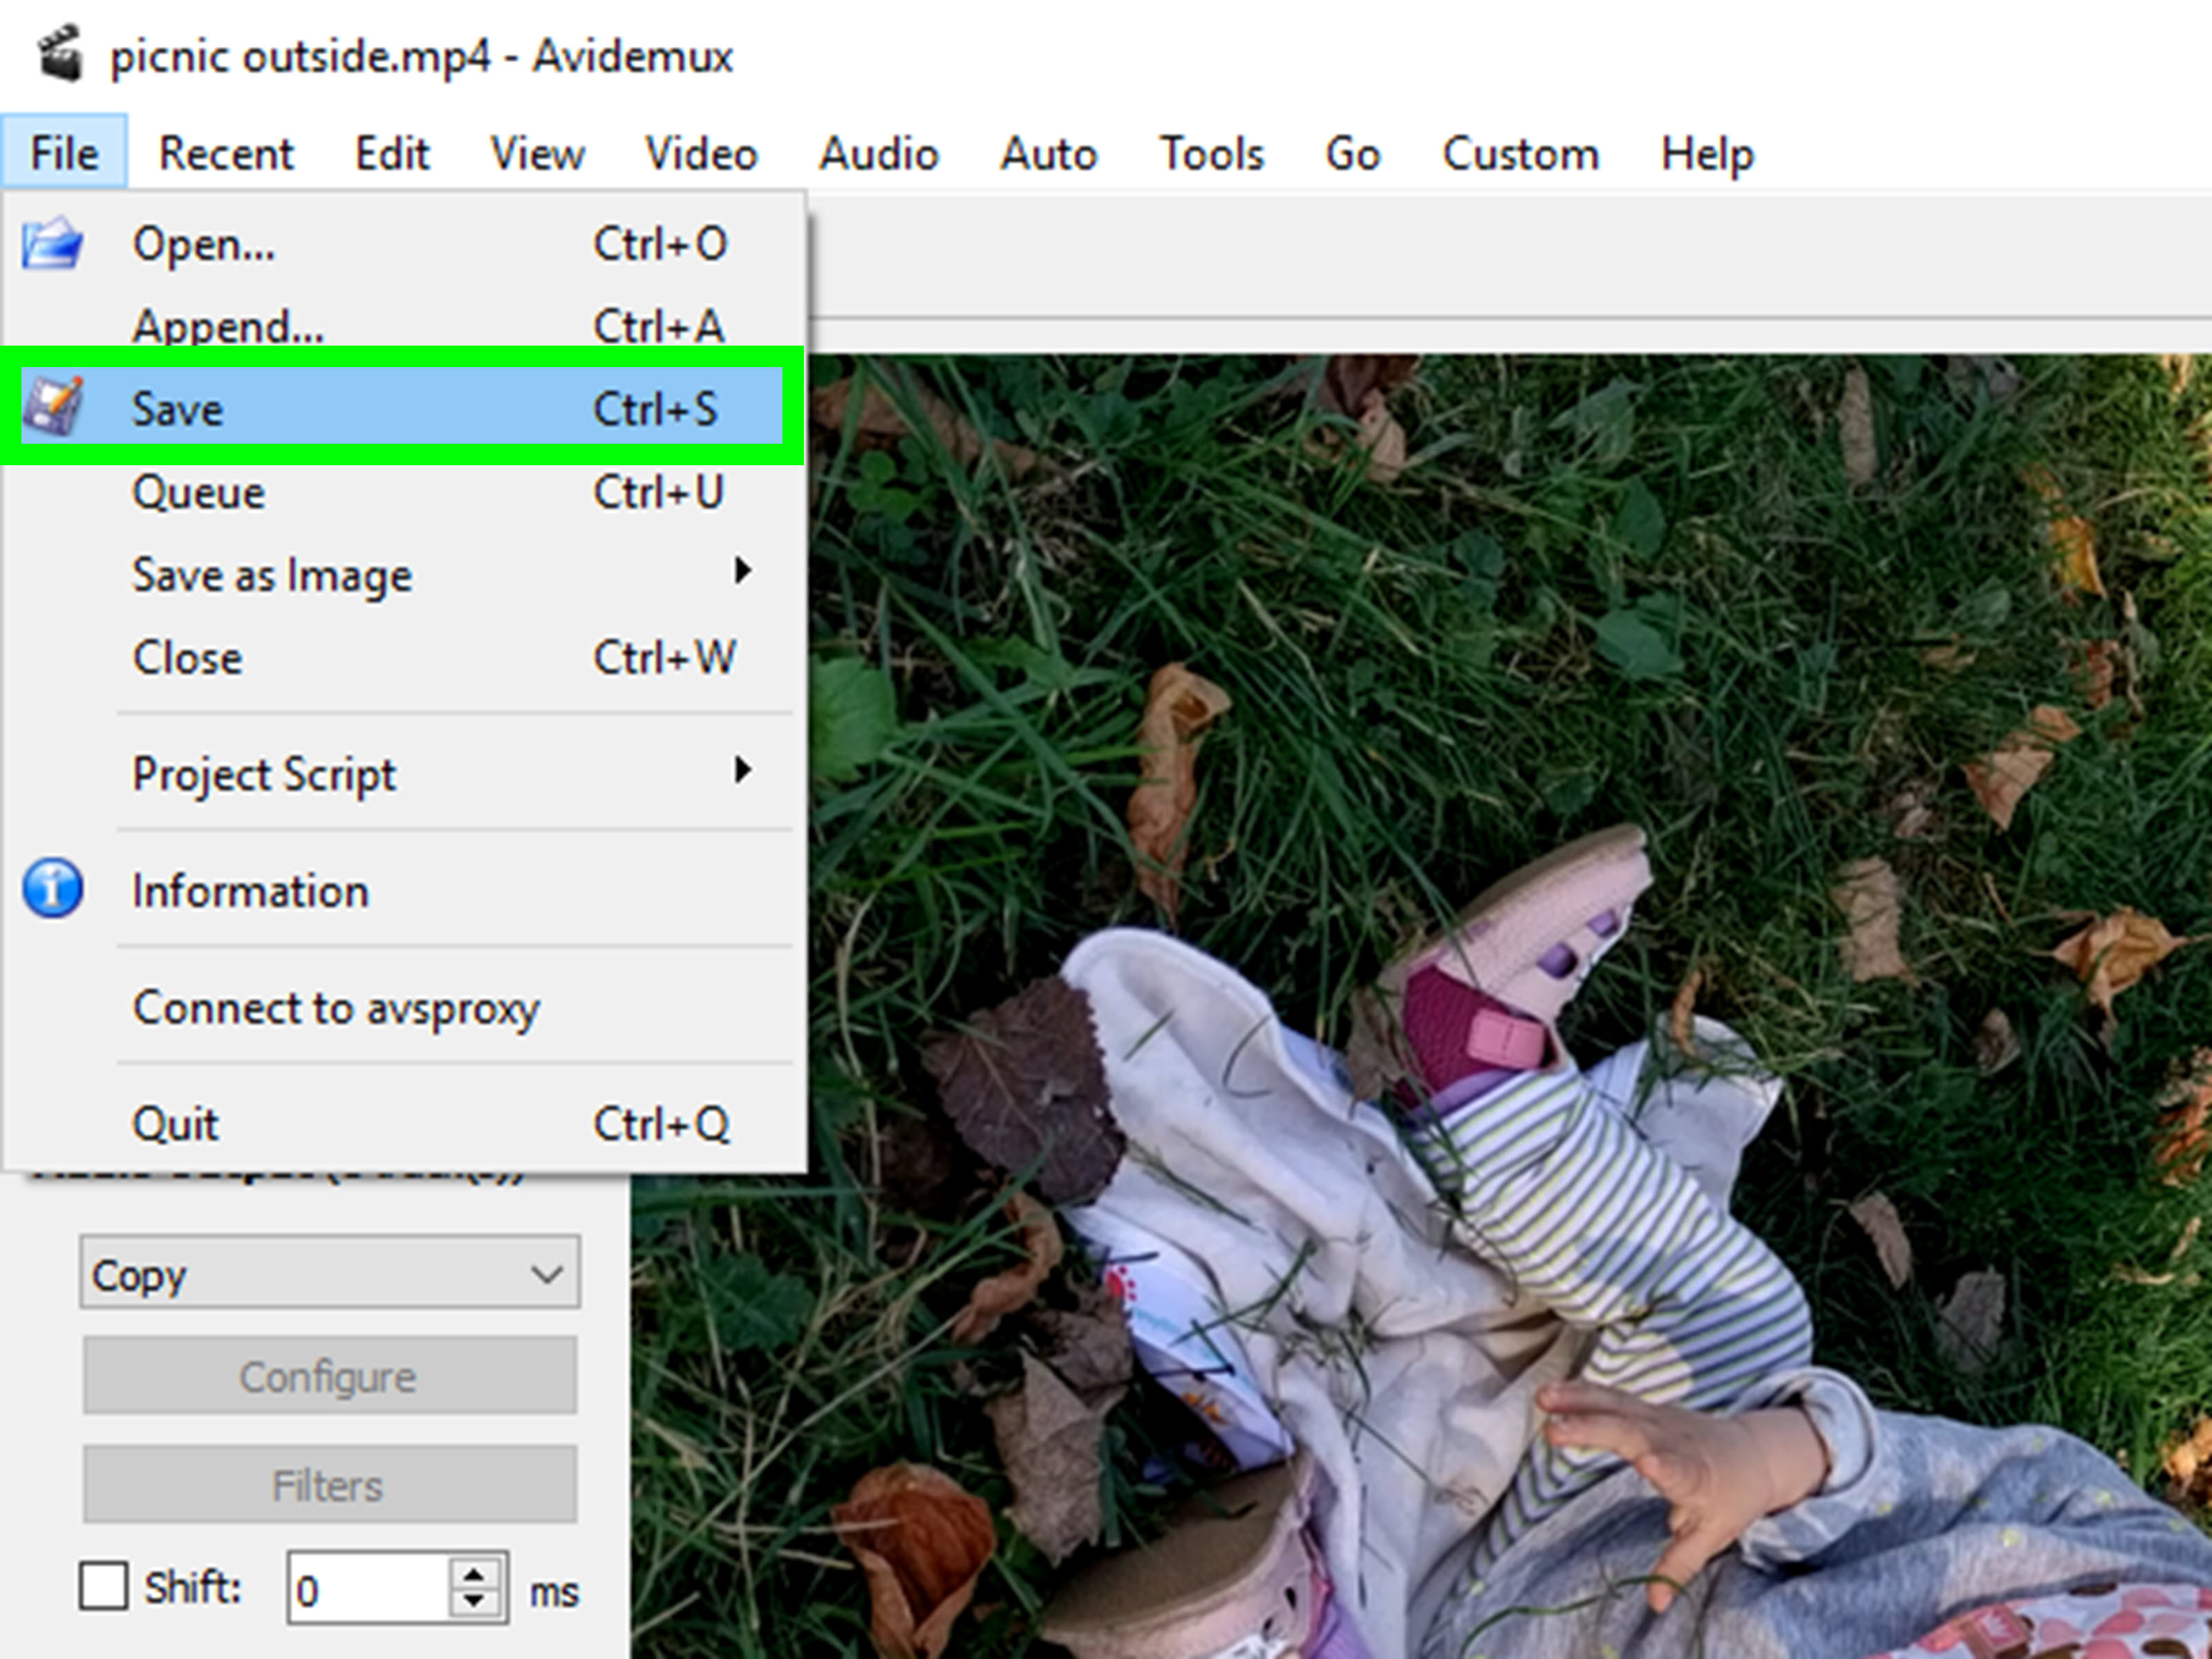Open the Auto menu

(1049, 153)
